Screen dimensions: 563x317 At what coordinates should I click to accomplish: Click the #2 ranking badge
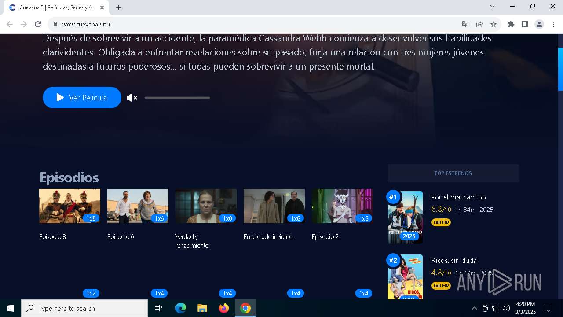pyautogui.click(x=393, y=260)
